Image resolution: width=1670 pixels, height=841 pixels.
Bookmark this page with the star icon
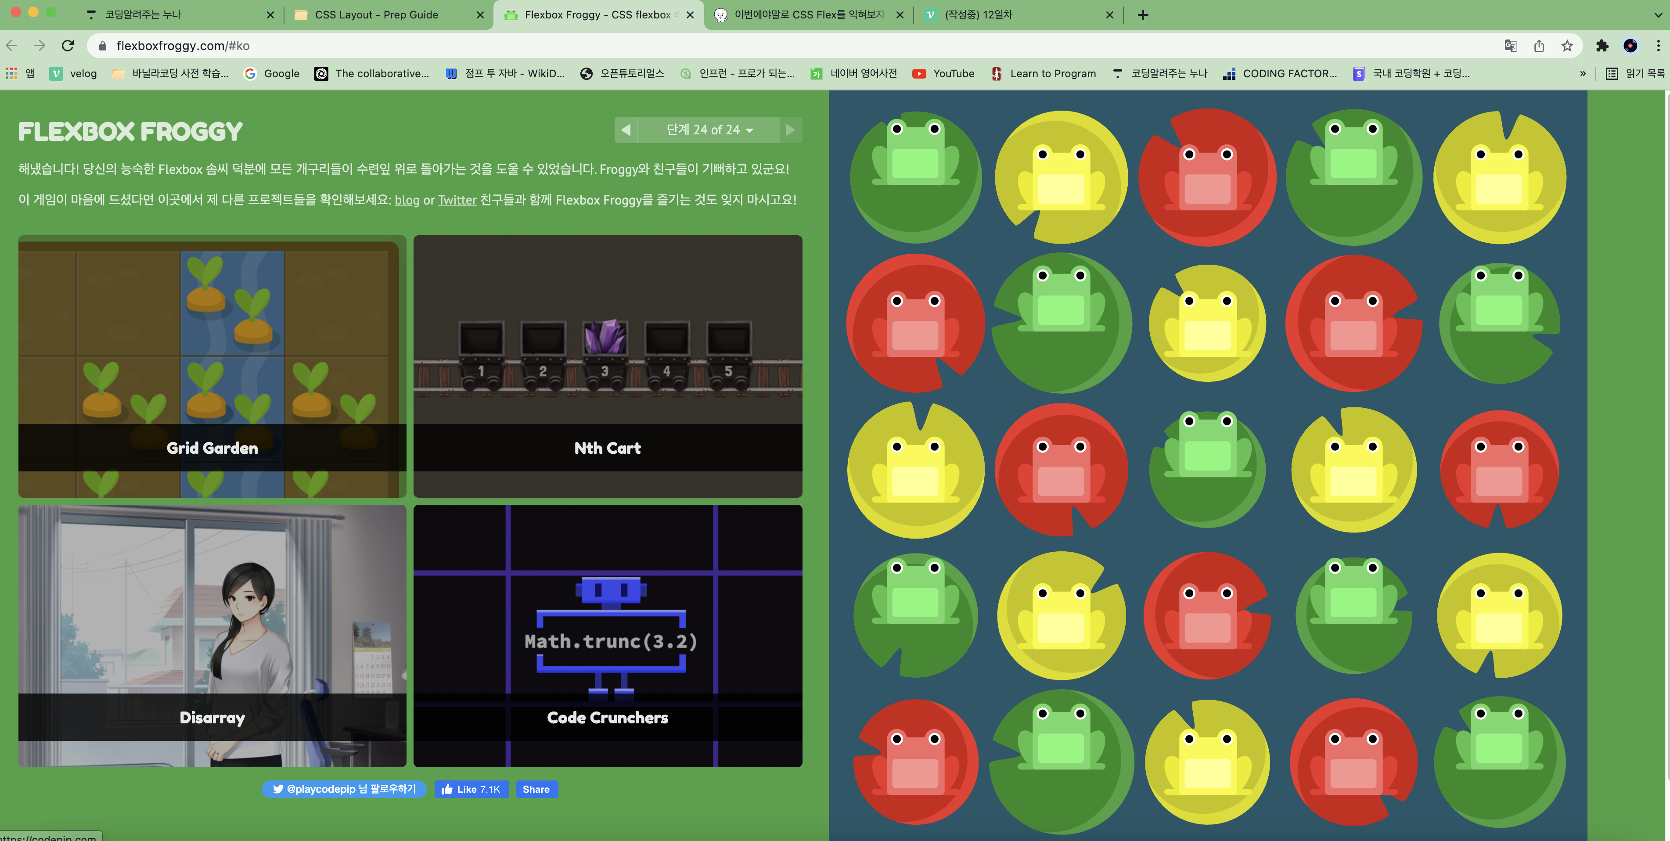click(1567, 45)
